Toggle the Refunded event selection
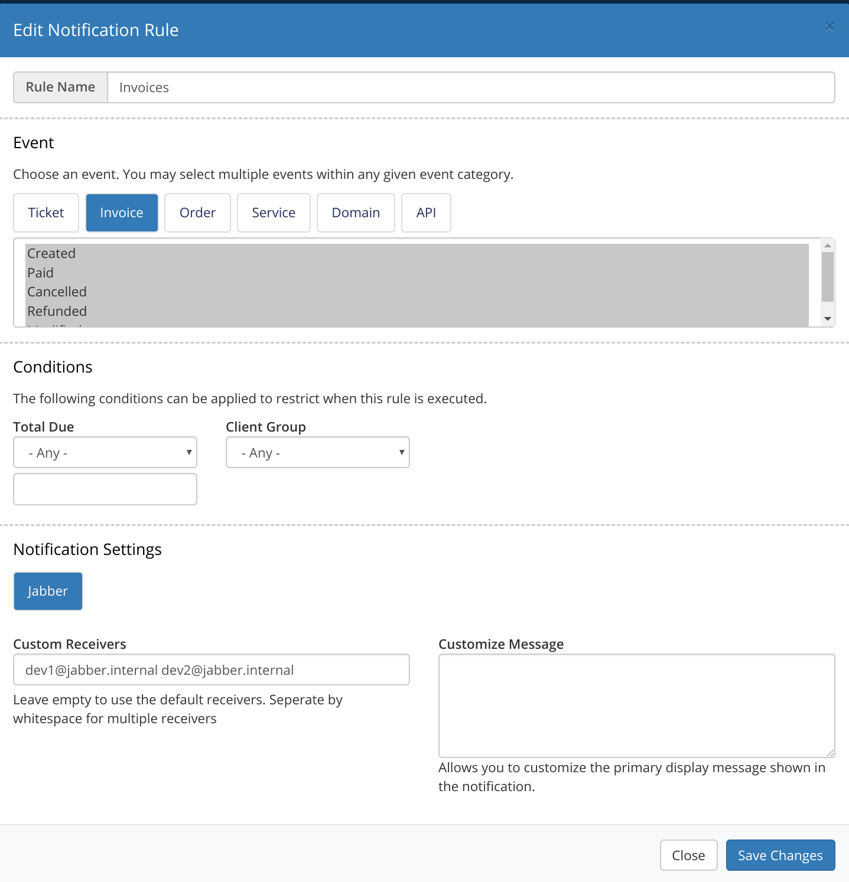 57,311
